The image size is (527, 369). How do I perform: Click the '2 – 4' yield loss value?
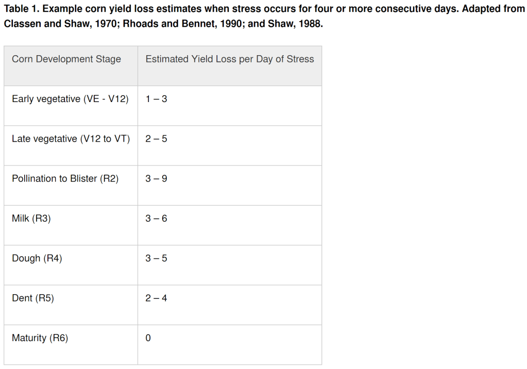point(156,298)
